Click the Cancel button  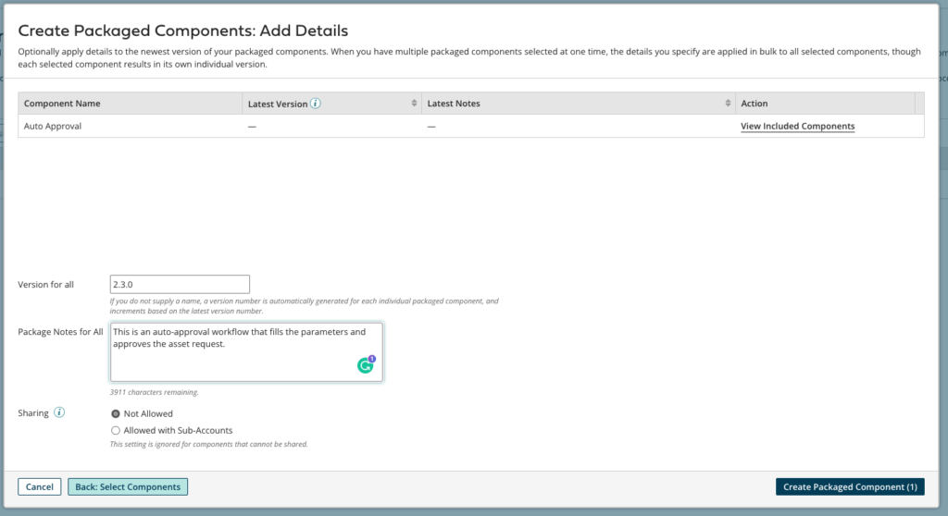coord(39,487)
